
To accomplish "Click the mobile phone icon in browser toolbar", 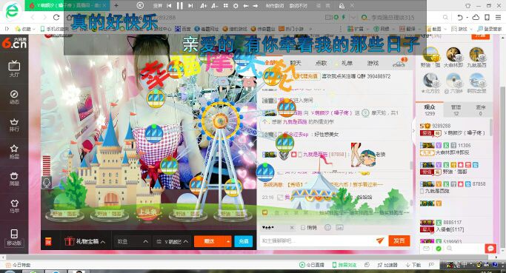I will click(x=487, y=17).
